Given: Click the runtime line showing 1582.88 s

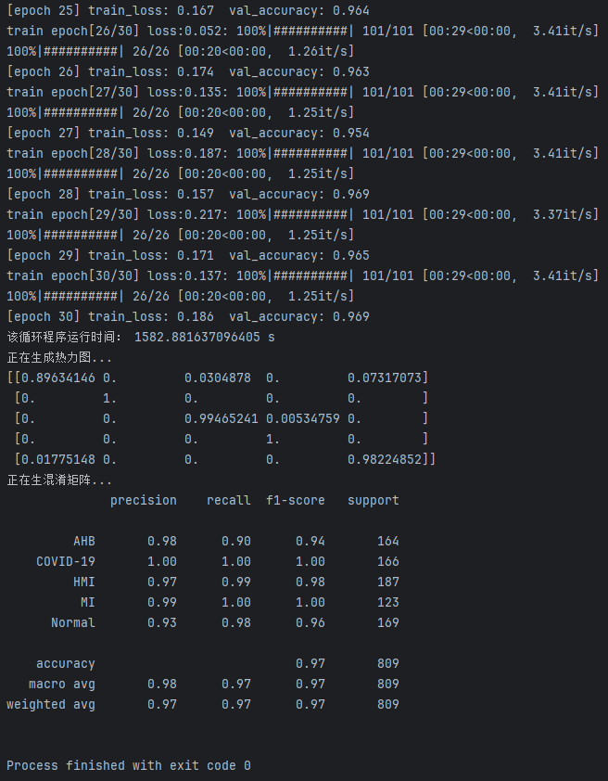Looking at the screenshot, I should pyautogui.click(x=141, y=337).
